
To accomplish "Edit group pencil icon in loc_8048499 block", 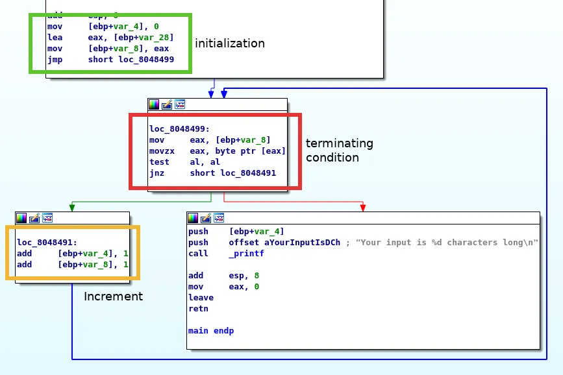I will click(167, 104).
